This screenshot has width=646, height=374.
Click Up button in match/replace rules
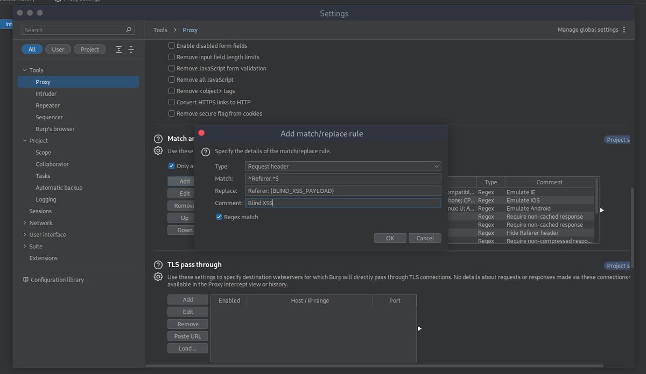(182, 218)
